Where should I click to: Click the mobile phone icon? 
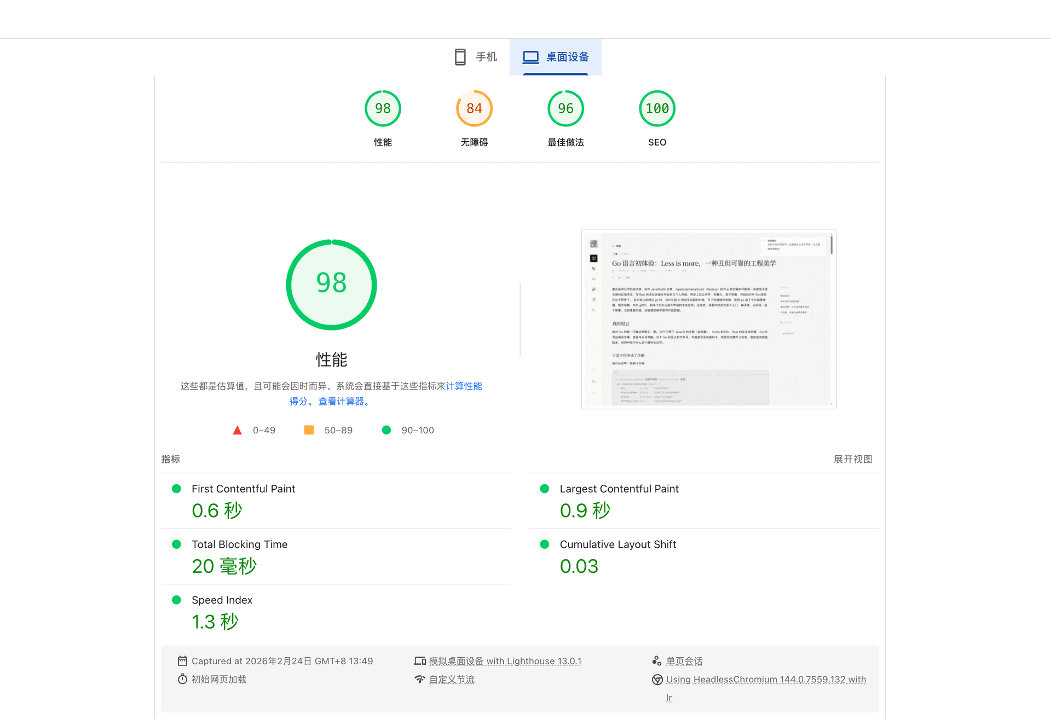click(460, 57)
